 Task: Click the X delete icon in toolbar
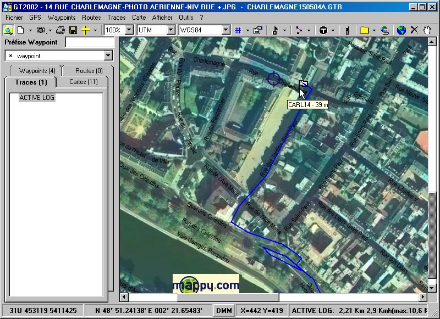coord(414,30)
